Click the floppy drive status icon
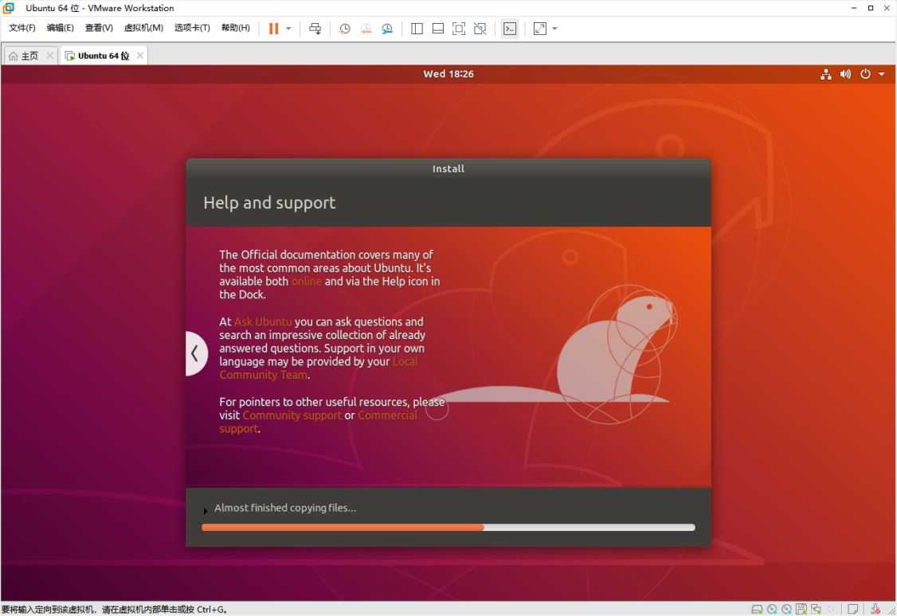Image resolution: width=897 pixels, height=616 pixels. coord(801,609)
